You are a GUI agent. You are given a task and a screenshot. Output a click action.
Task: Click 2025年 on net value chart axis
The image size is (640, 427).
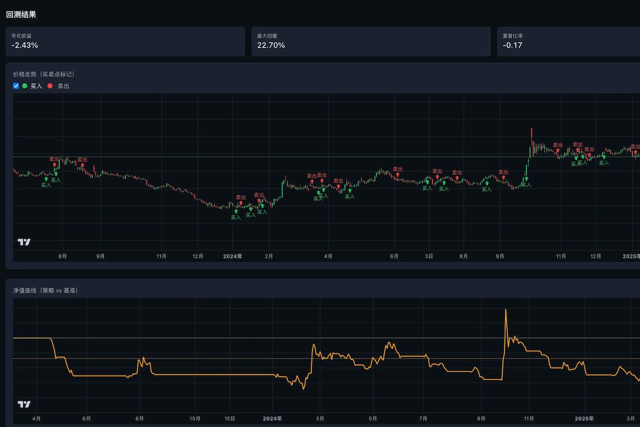[584, 418]
